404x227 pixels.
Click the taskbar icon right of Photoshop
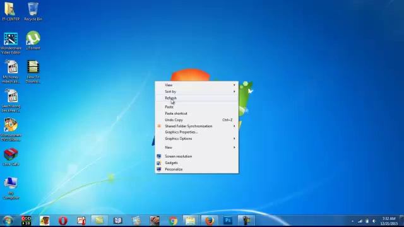[246, 221]
